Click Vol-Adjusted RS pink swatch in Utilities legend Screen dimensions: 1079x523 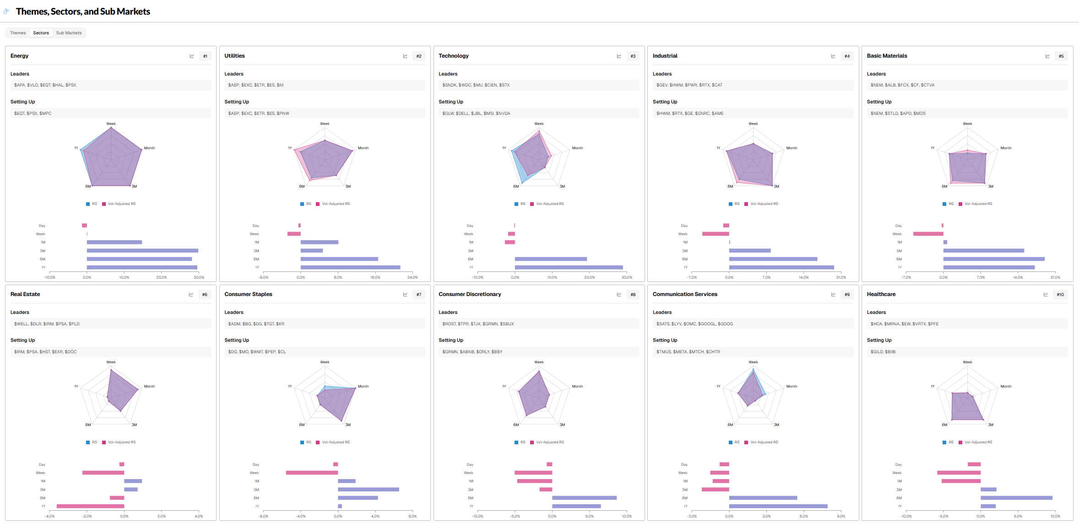coord(318,204)
